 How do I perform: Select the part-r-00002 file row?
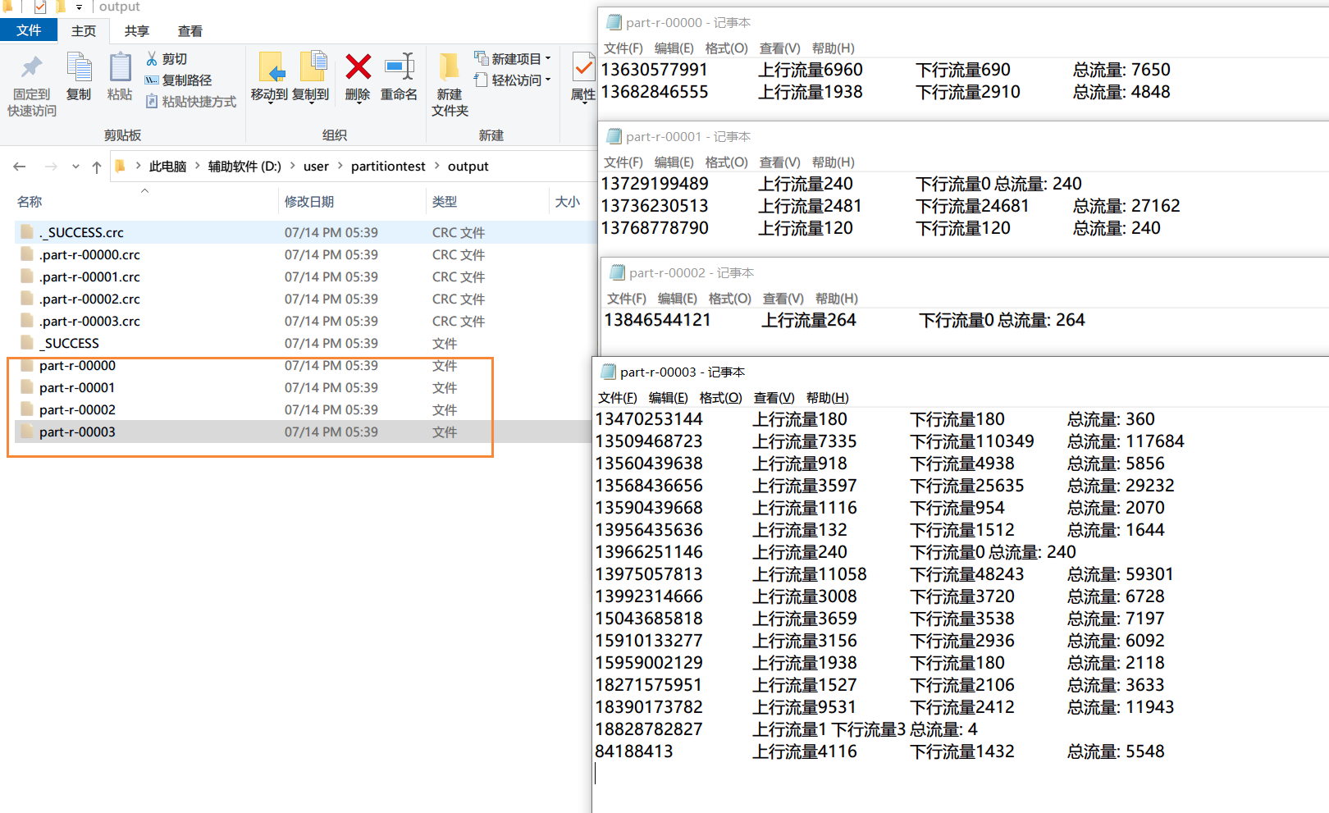[x=305, y=409]
